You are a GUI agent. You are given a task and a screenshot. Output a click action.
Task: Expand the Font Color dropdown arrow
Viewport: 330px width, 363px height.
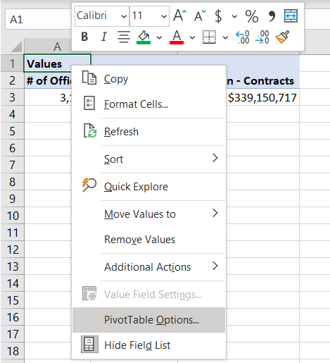point(192,37)
